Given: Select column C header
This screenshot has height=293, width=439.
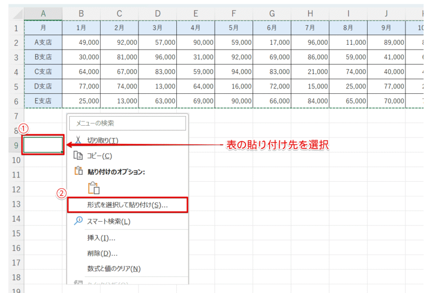Looking at the screenshot, I should 119,13.
